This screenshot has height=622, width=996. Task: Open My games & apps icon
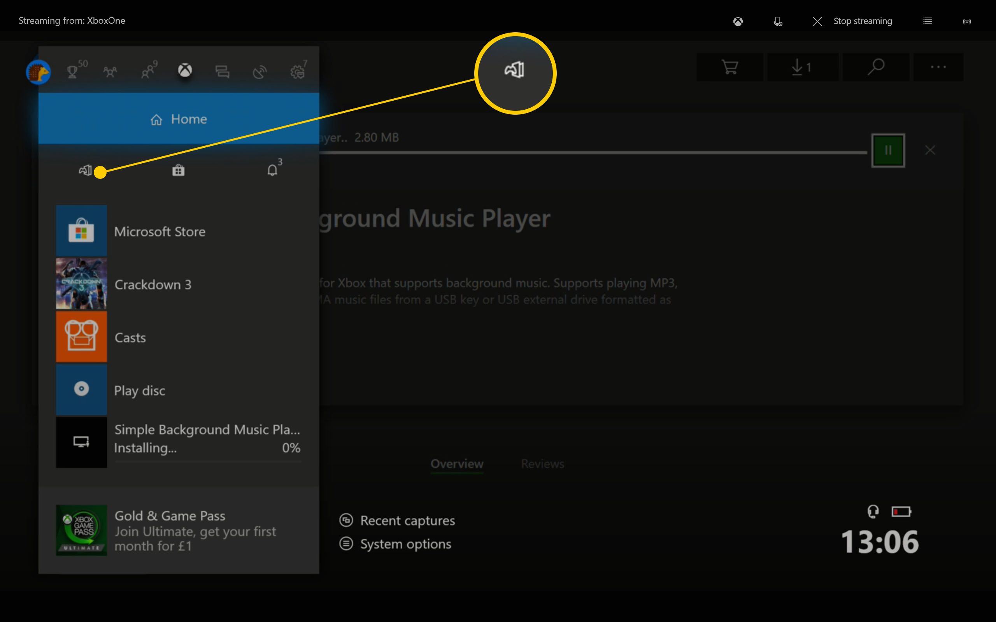(85, 170)
